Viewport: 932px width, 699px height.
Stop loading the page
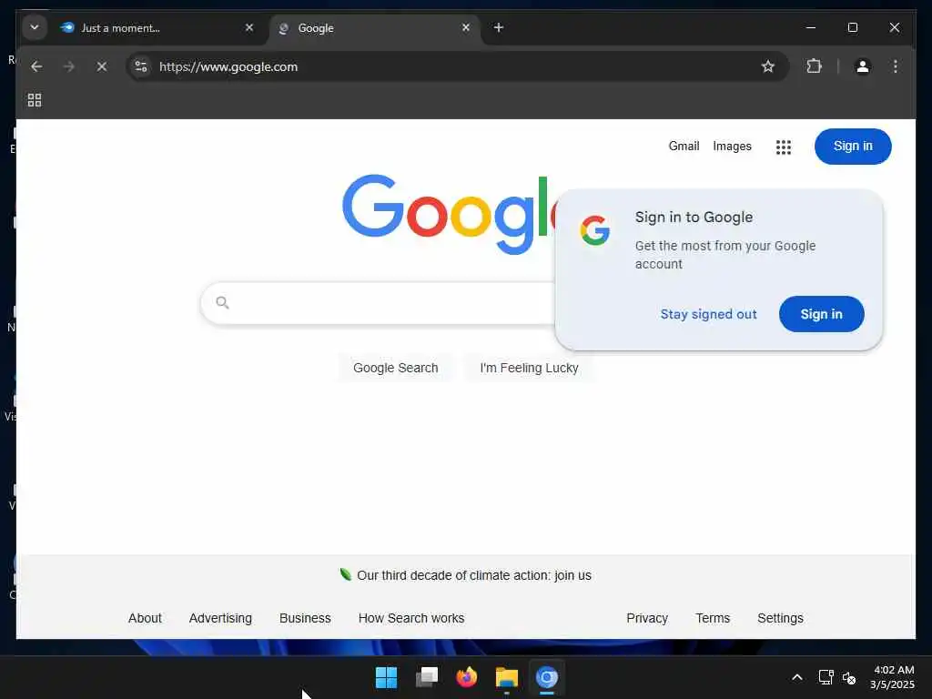(102, 66)
